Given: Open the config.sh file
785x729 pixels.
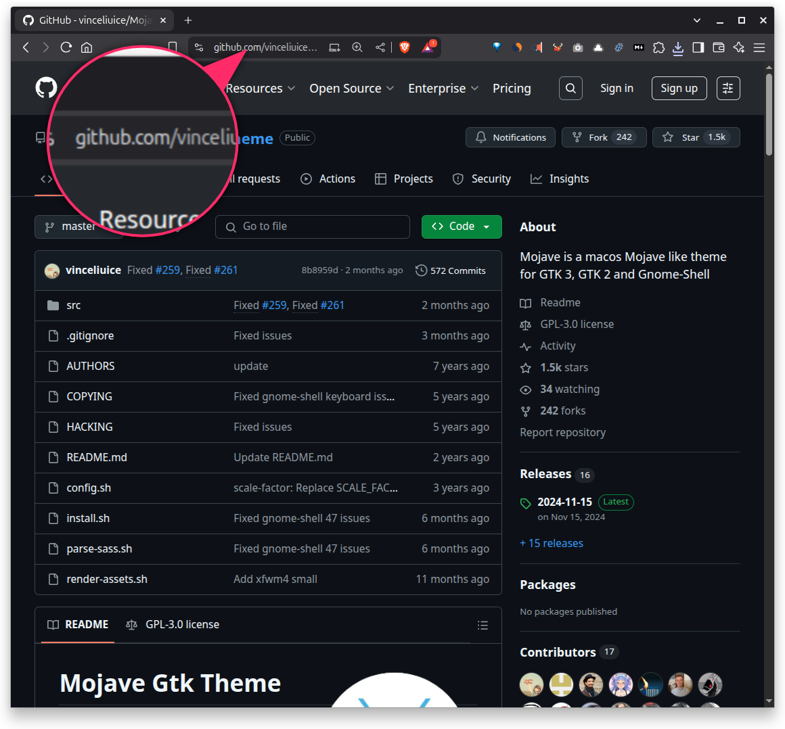Looking at the screenshot, I should coord(89,488).
